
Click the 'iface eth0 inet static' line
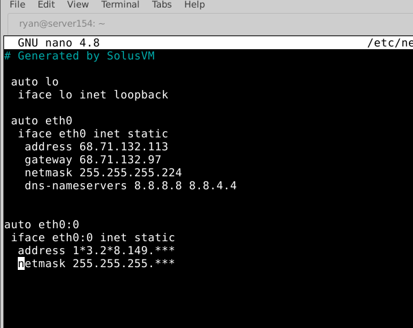[x=92, y=134]
